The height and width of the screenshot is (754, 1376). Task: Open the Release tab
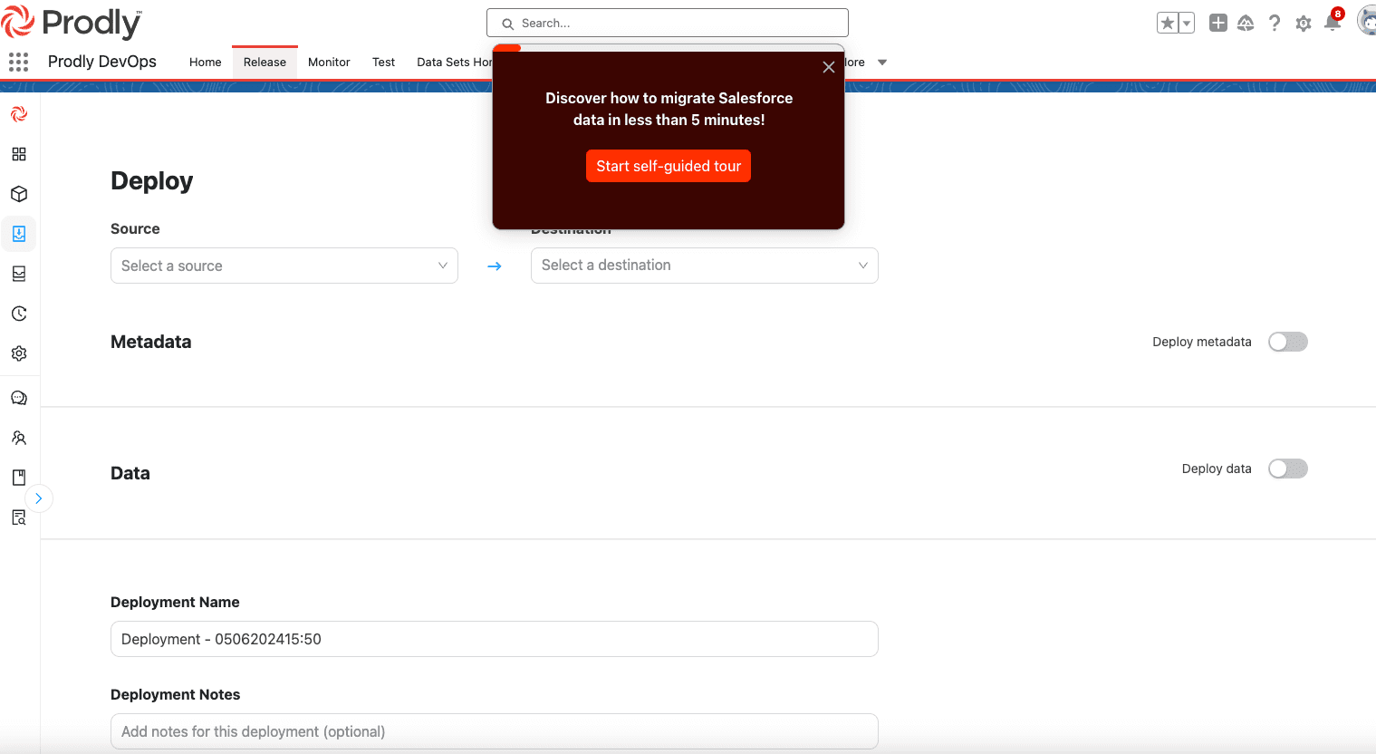(265, 63)
